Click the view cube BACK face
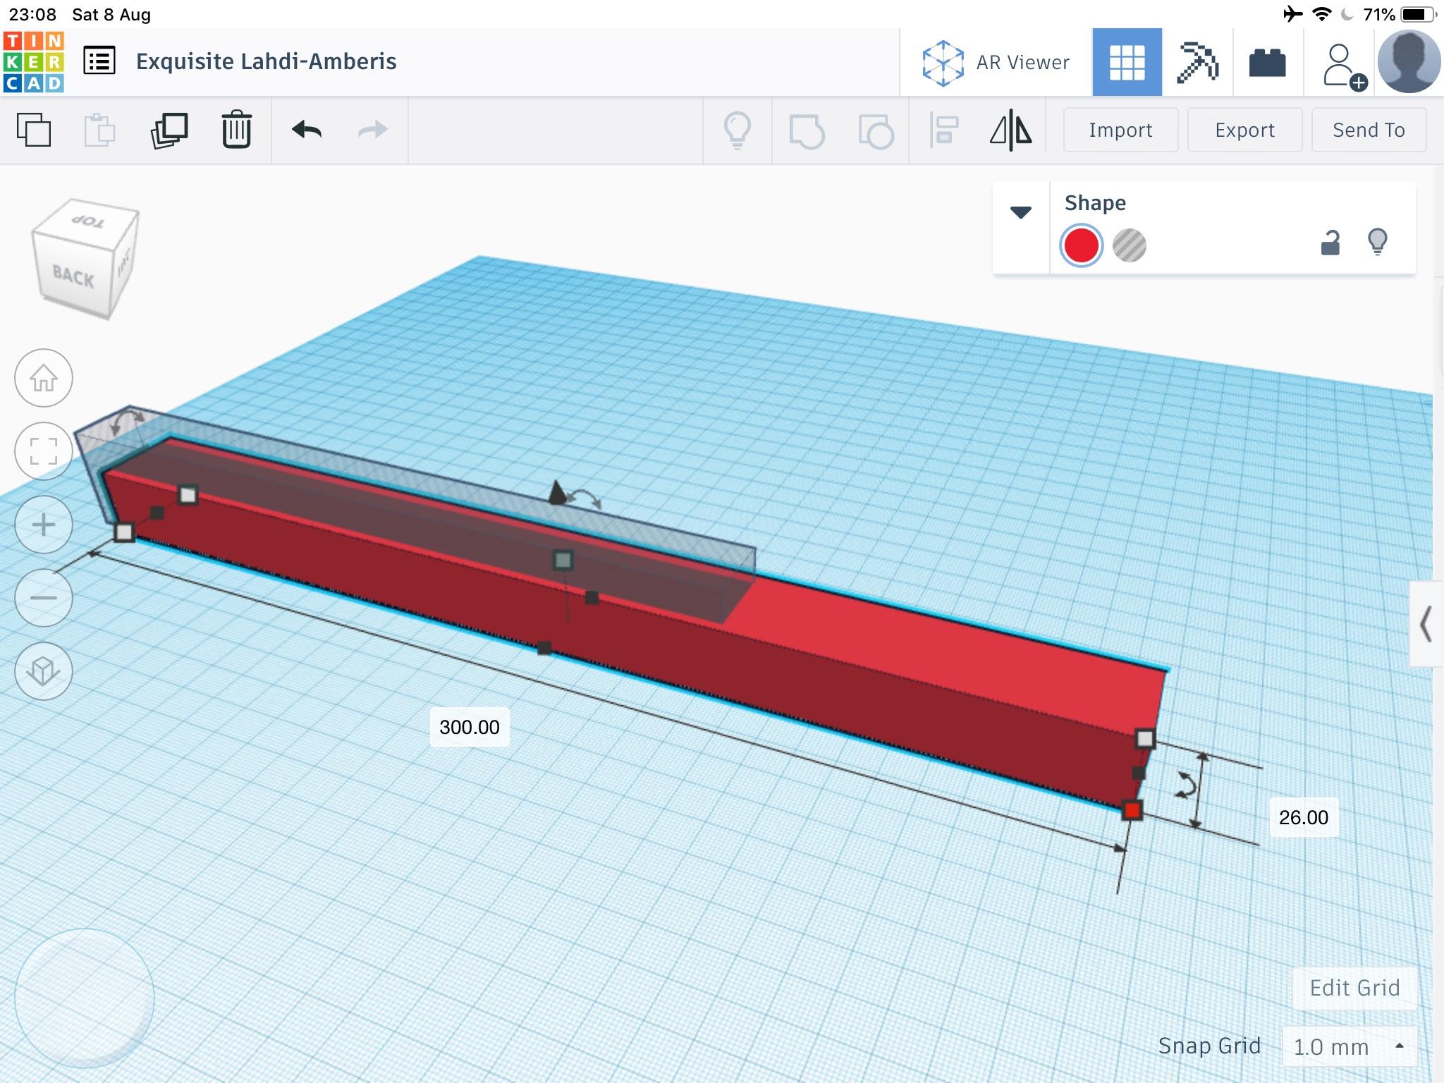Viewport: 1444px width, 1083px height. pos(73,277)
